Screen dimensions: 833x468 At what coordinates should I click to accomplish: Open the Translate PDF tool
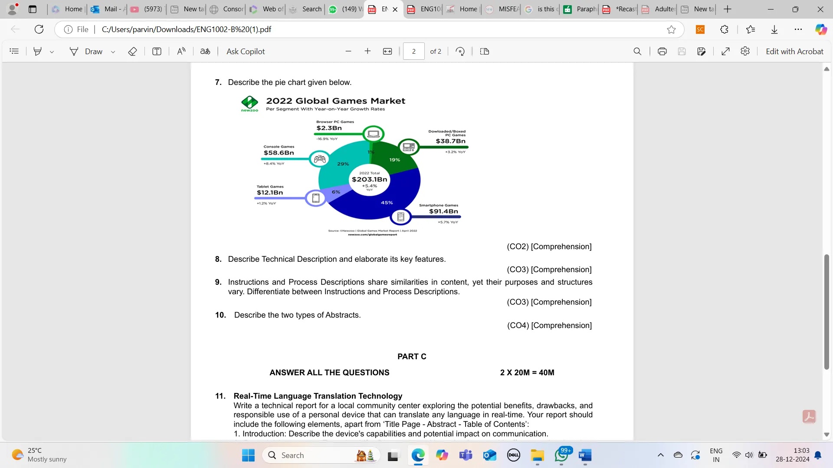click(x=205, y=51)
